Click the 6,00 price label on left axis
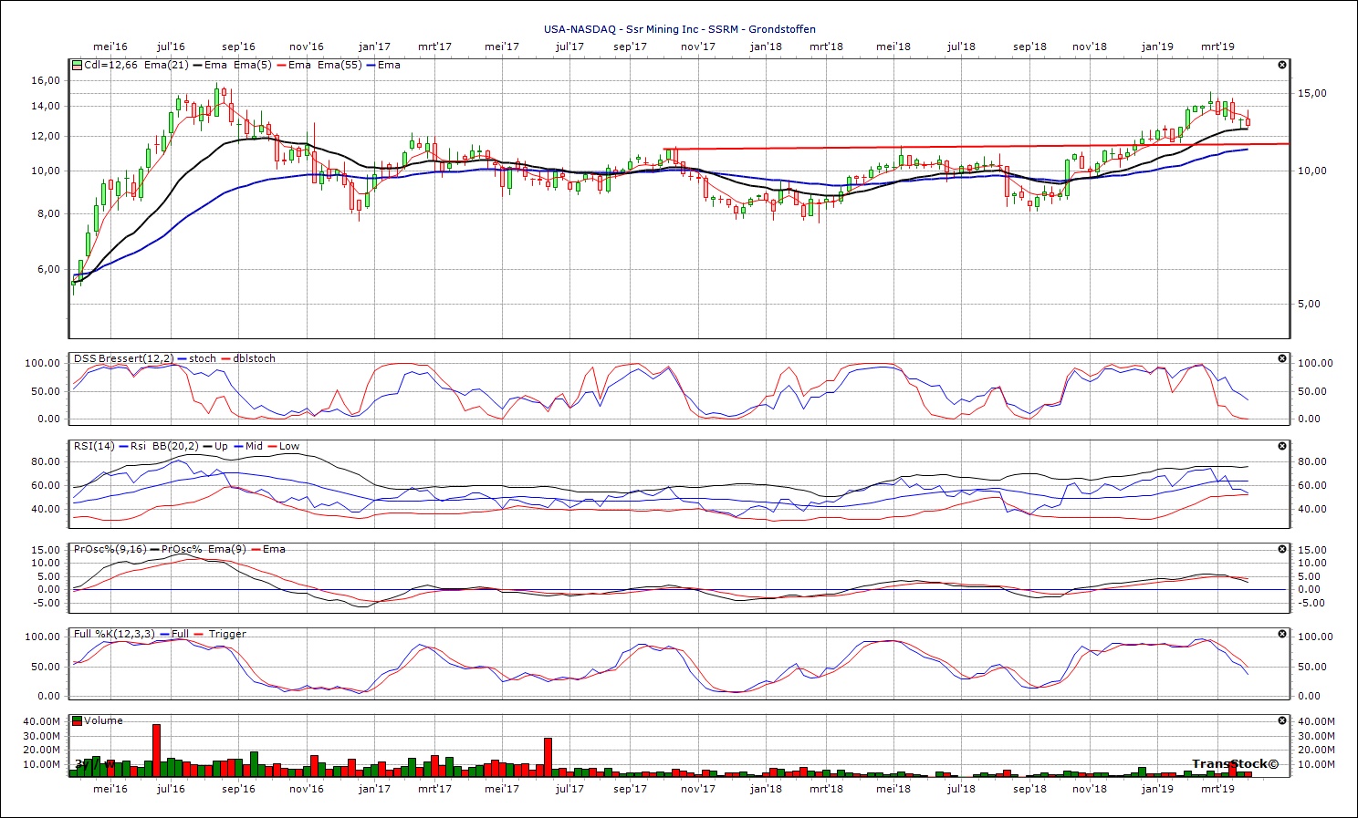 coord(49,269)
